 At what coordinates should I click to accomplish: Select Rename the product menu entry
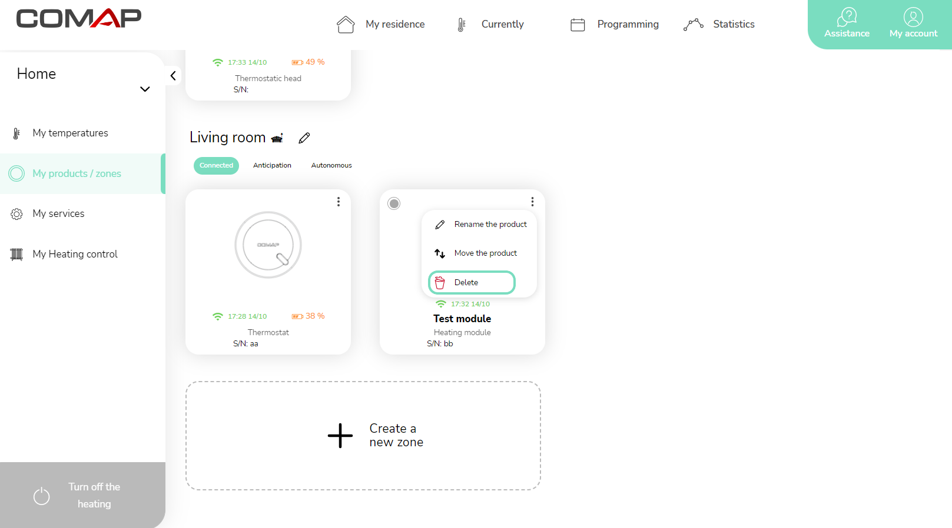480,225
